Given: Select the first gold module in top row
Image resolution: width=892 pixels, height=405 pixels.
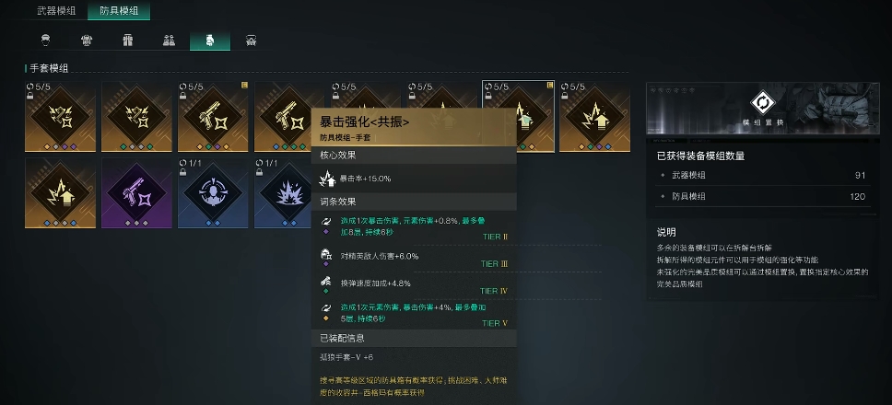Looking at the screenshot, I should (x=60, y=117).
